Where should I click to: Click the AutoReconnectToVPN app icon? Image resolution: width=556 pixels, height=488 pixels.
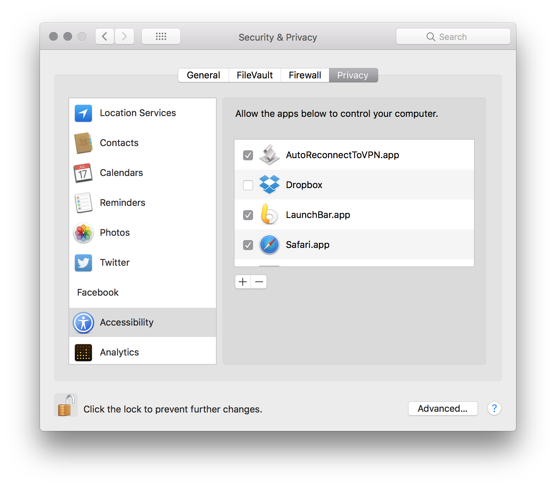coord(269,155)
